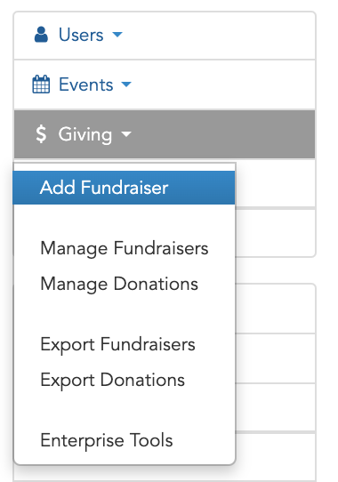Click hidden panel row beside Add Fundraiser

(275, 183)
